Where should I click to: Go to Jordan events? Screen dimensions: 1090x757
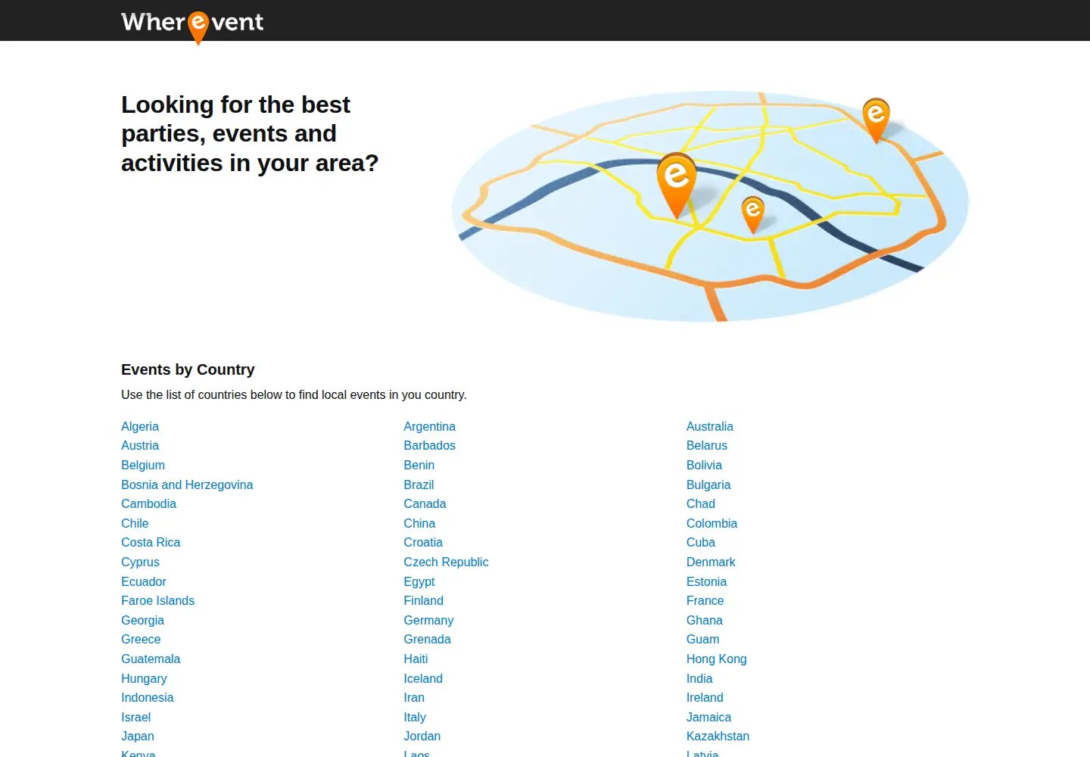point(422,736)
